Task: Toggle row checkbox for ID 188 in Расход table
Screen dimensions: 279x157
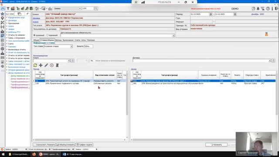Action: 34,83
